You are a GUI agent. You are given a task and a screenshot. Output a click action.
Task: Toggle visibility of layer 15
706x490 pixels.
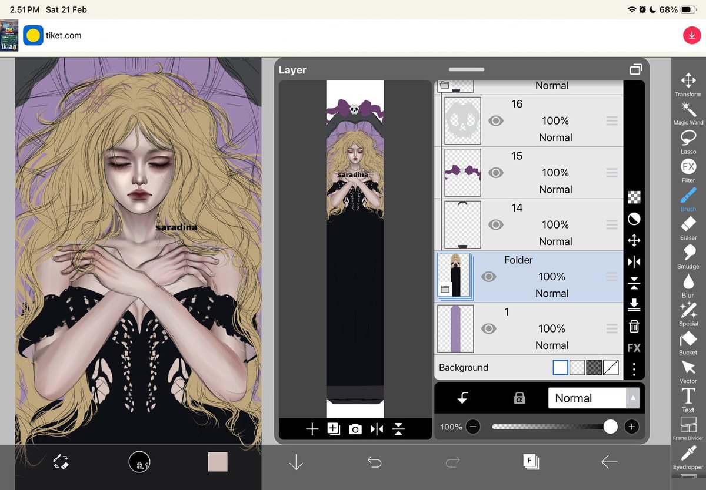click(496, 172)
